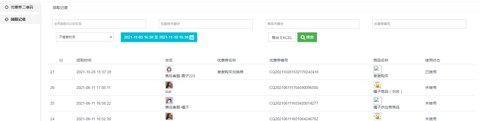The width and height of the screenshot is (480, 121).
Task: Click product image for 橘子供应商商品
Action: [x=377, y=101]
